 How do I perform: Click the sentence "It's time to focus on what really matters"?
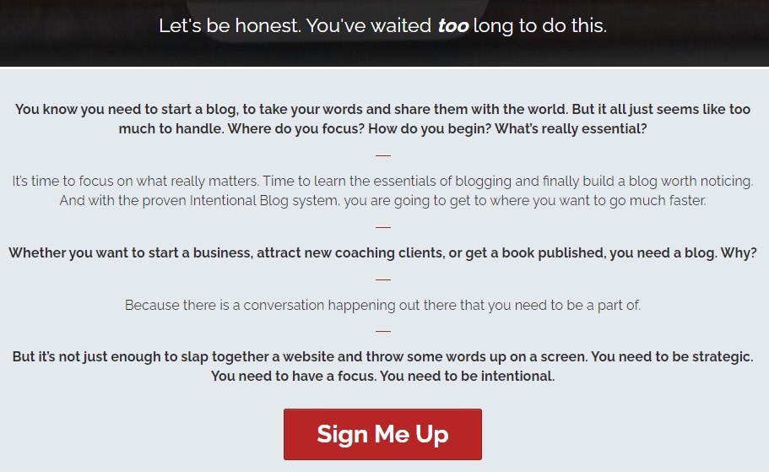[x=135, y=181]
